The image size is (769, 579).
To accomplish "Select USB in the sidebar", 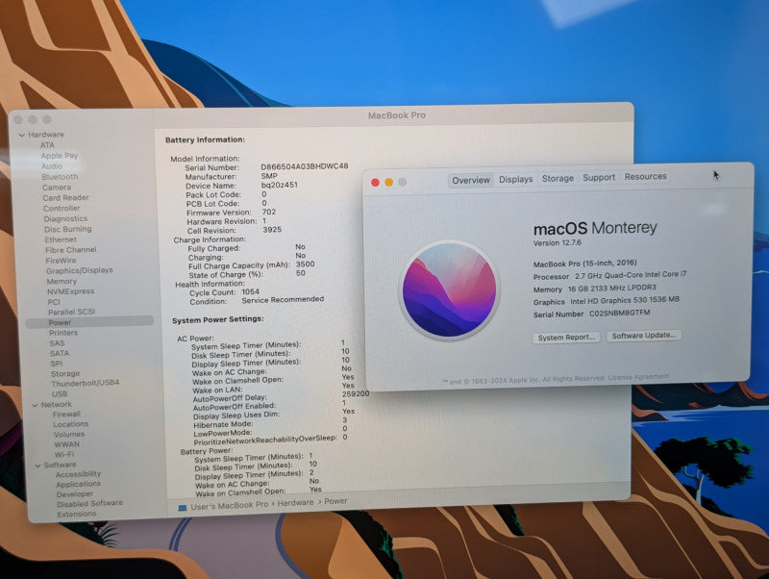I will tap(60, 394).
